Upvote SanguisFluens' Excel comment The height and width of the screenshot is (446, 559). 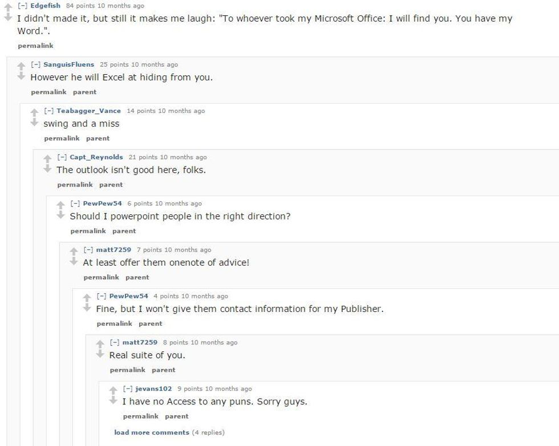point(21,65)
